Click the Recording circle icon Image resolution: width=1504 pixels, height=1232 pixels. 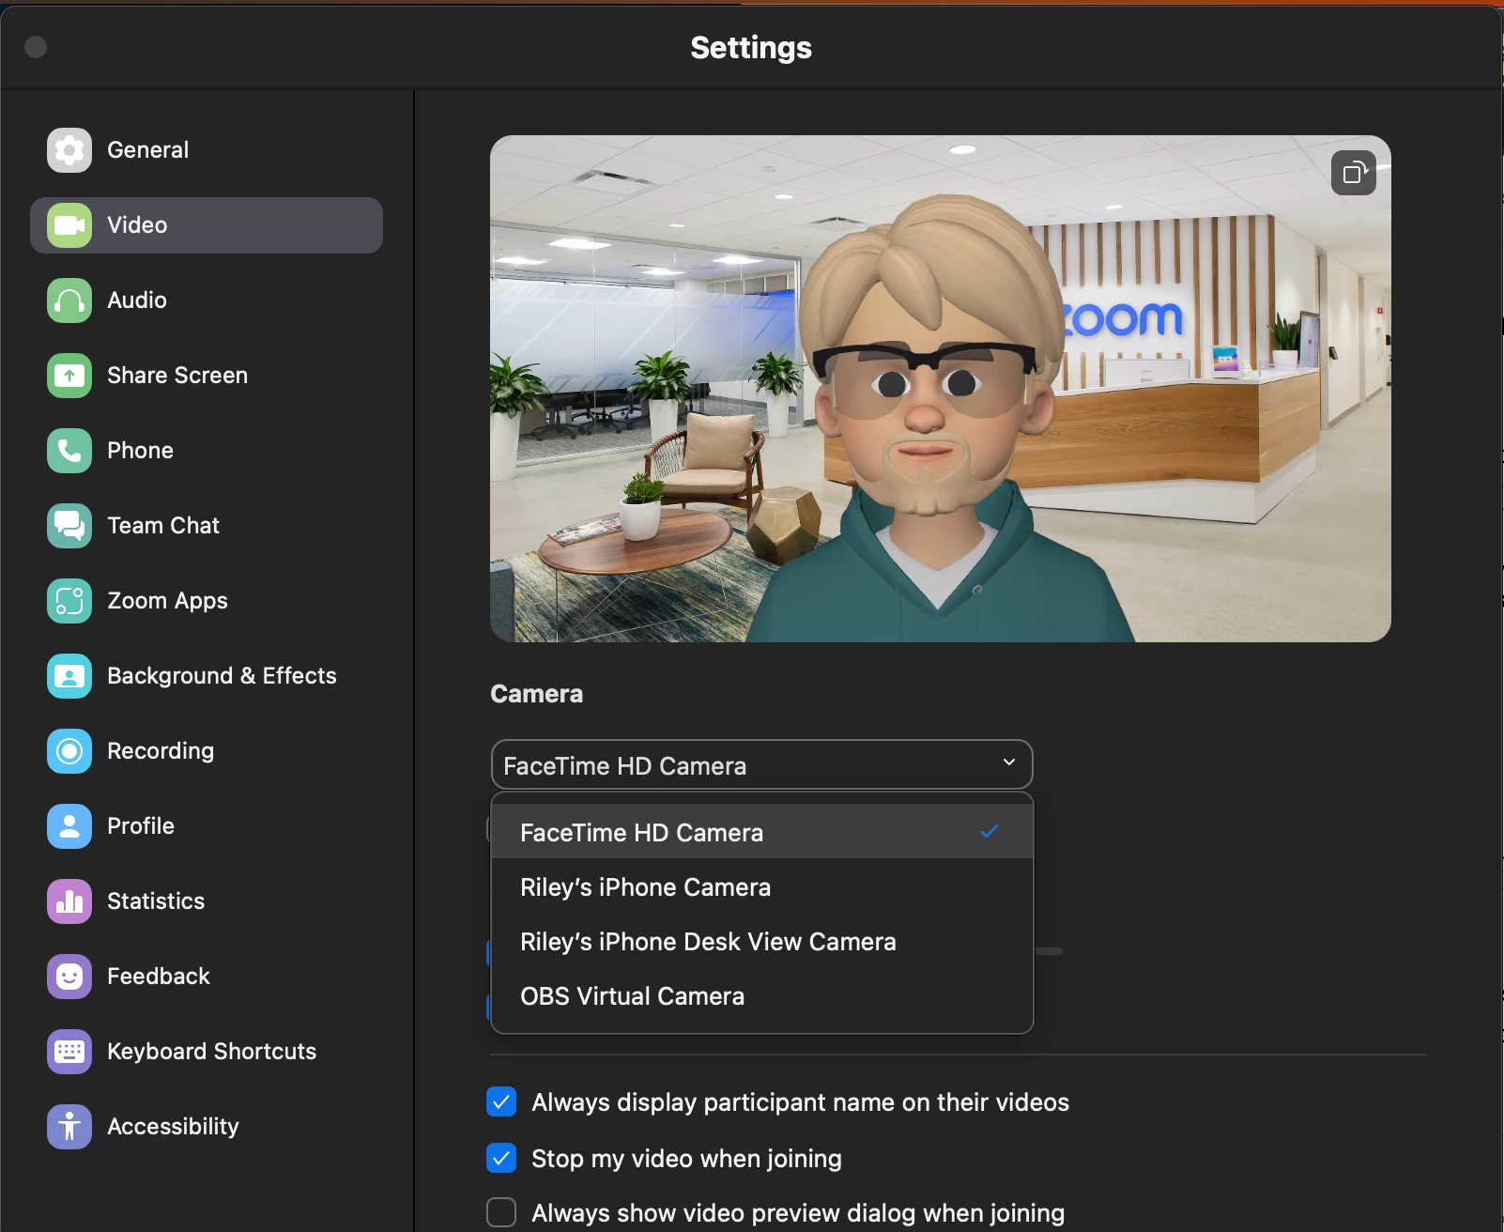69,751
